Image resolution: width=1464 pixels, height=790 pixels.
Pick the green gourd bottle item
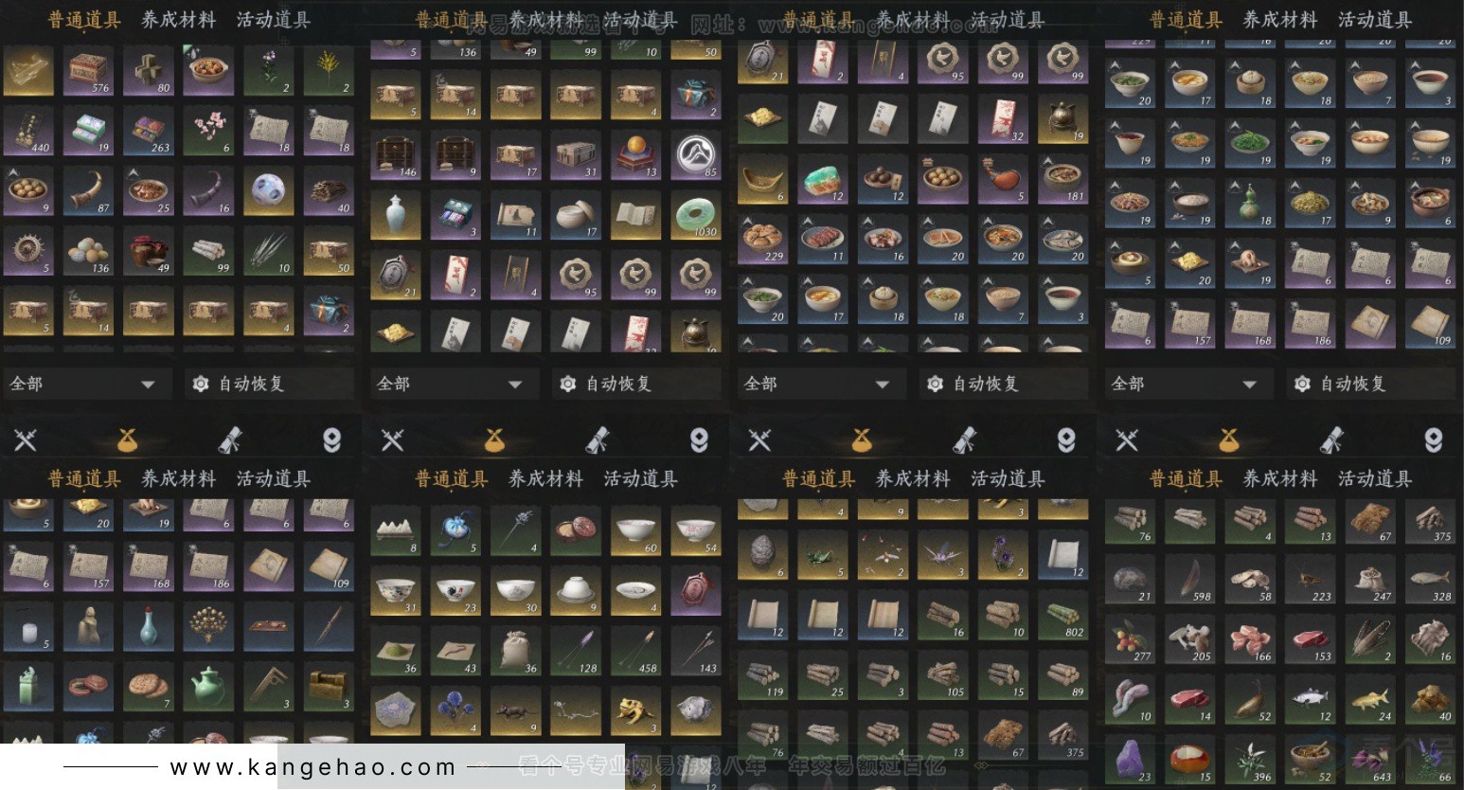[x=1251, y=203]
